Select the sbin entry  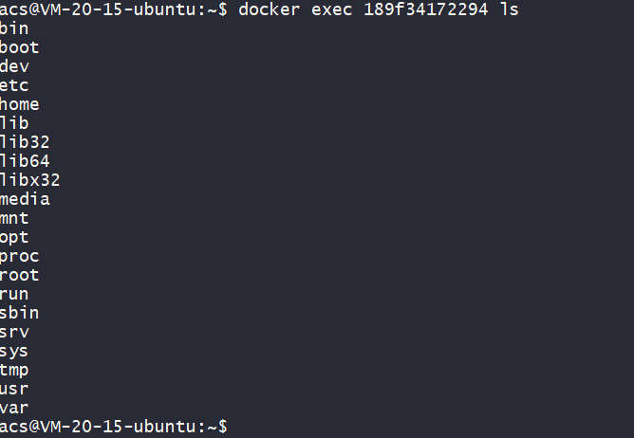point(20,313)
